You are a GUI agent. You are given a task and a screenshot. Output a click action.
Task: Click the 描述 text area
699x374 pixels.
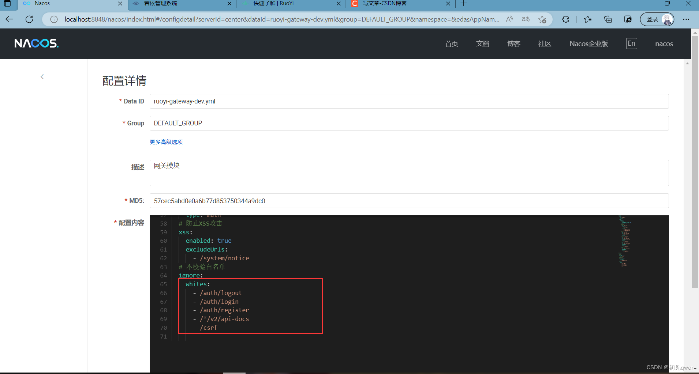click(x=409, y=173)
